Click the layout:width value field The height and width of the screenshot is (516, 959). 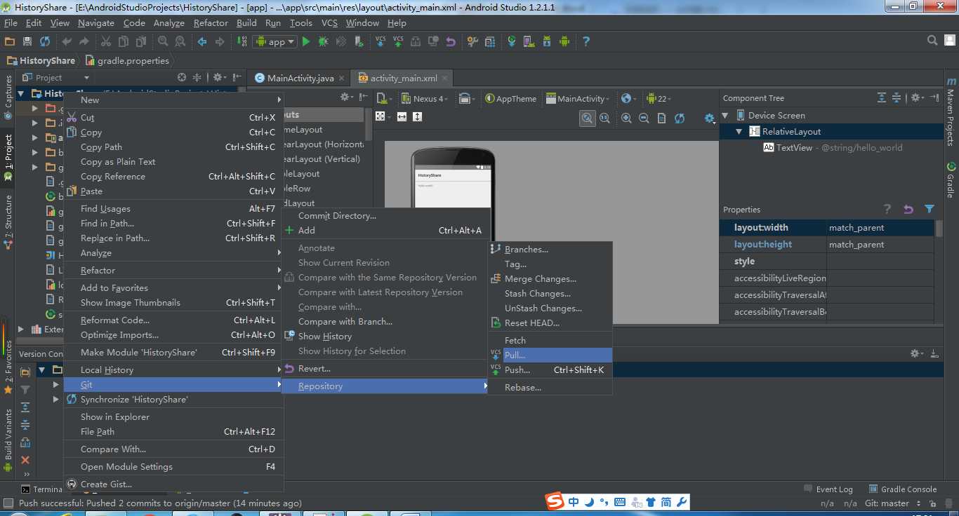click(881, 227)
